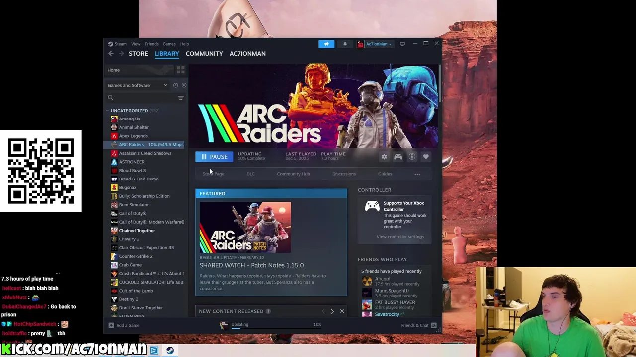The image size is (636, 357).
Task: Pause the ARC Raiders update
Action: click(x=214, y=157)
